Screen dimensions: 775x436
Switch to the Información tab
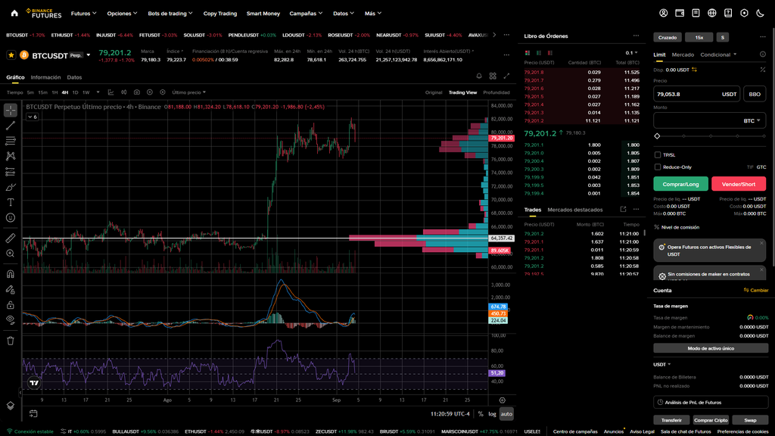pyautogui.click(x=45, y=77)
